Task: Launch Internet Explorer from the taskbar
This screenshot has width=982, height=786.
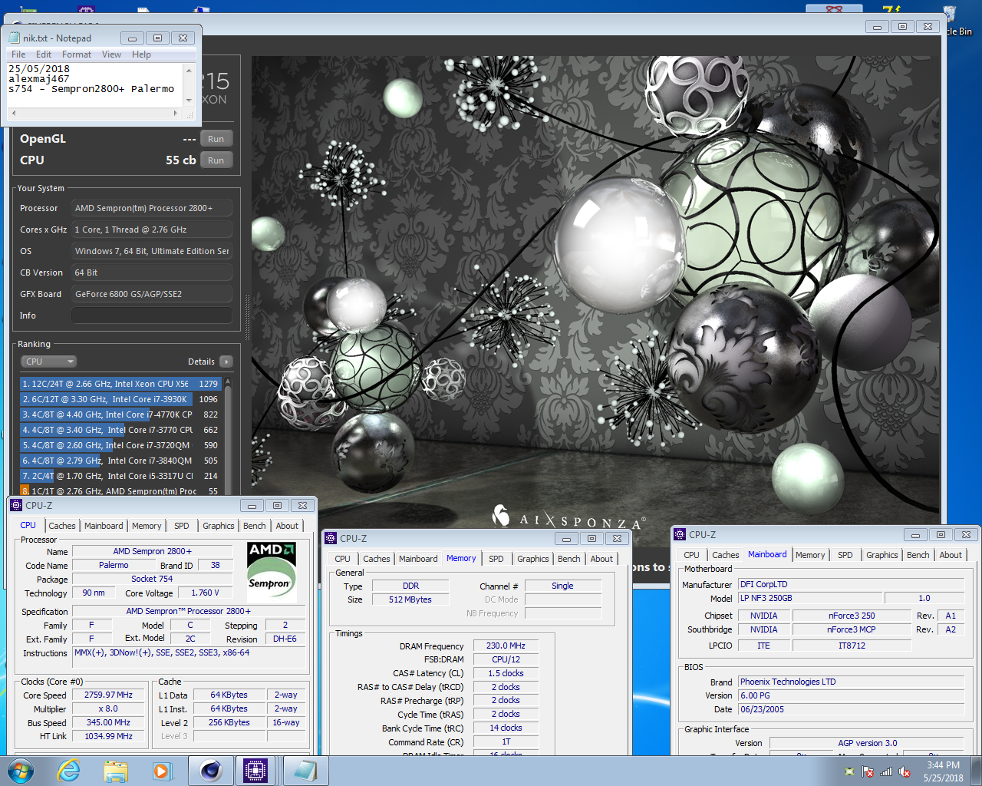Action: point(69,771)
